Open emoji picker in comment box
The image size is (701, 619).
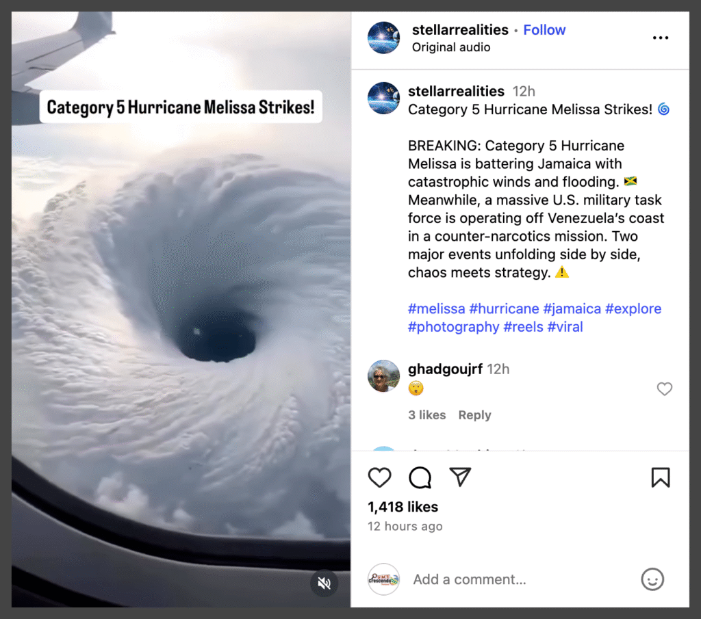[652, 579]
